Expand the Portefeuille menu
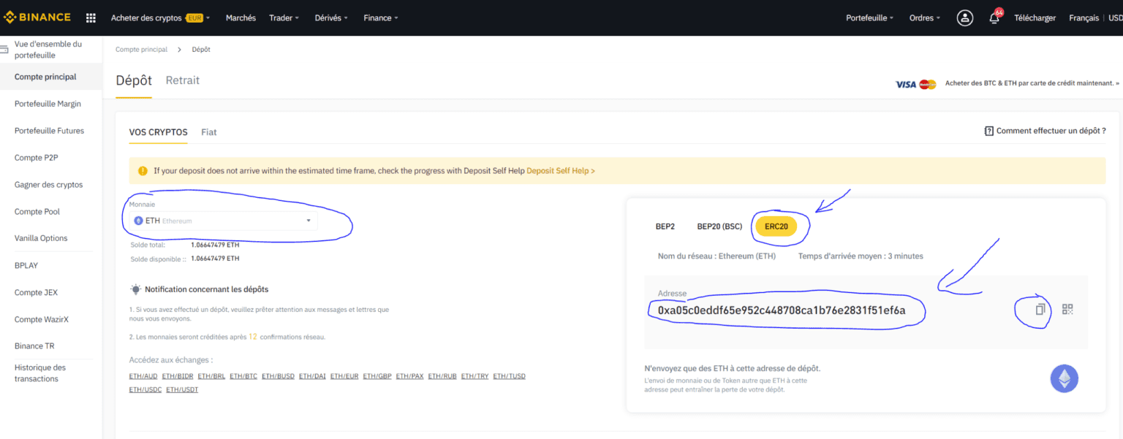 pos(869,18)
